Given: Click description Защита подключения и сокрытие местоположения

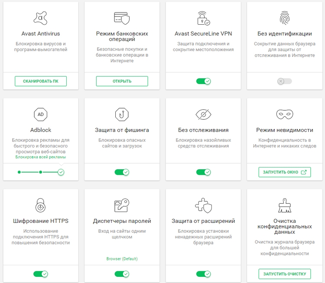Looking at the screenshot, I should [203, 47].
